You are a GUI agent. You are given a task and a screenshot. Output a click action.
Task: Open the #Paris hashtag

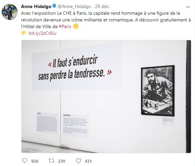coord(65,26)
